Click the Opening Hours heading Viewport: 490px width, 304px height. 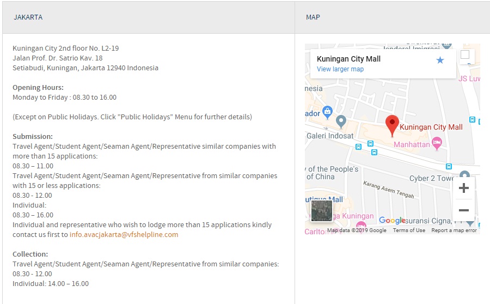click(x=38, y=88)
